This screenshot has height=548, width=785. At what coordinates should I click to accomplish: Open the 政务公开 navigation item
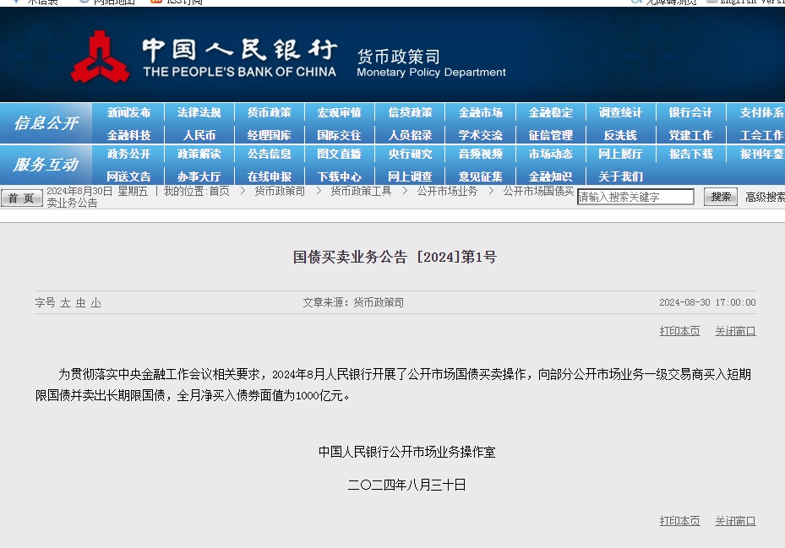[x=128, y=154]
